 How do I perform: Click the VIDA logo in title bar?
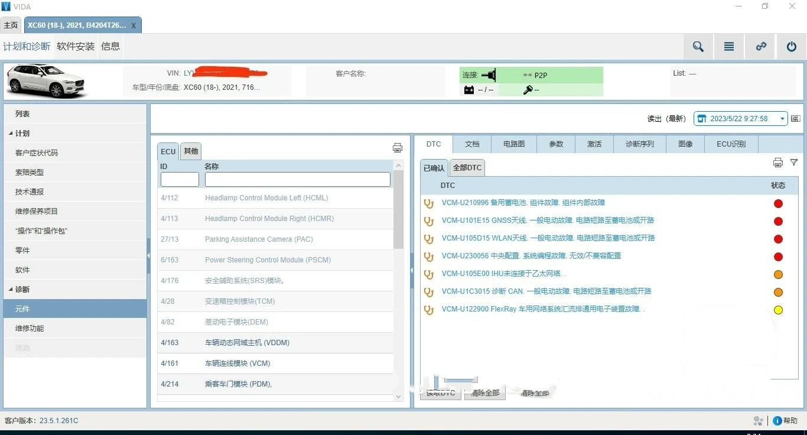coord(6,7)
